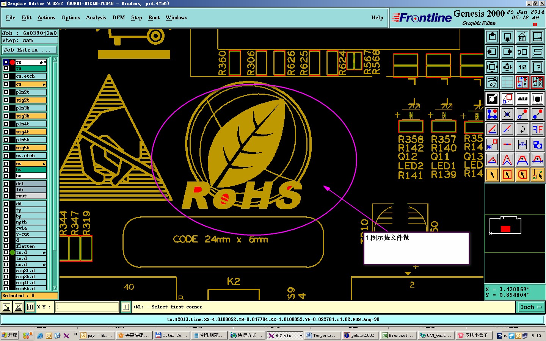This screenshot has height=341, width=546.
Task: Select the polygon area selection tool
Action: point(522,175)
